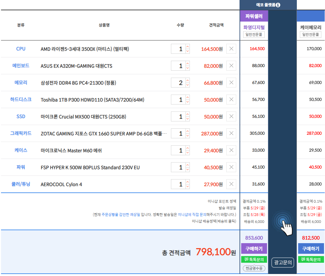325x276 pixels.
Task: Delete the ASUS motherboard row via X
Action: pos(231,66)
